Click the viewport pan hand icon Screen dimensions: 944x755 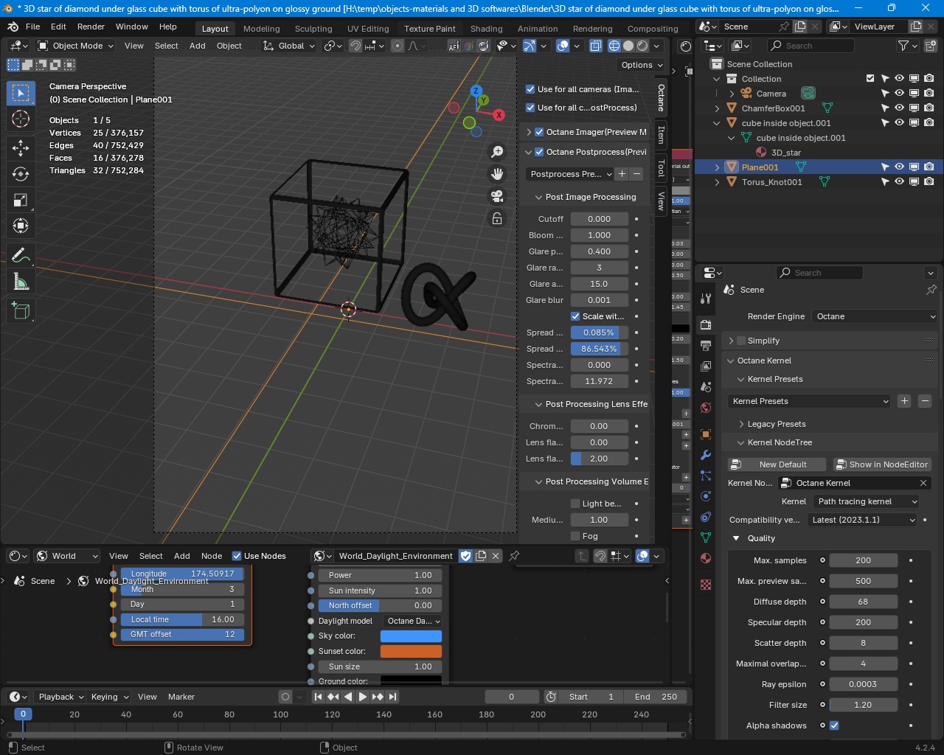pyautogui.click(x=497, y=174)
